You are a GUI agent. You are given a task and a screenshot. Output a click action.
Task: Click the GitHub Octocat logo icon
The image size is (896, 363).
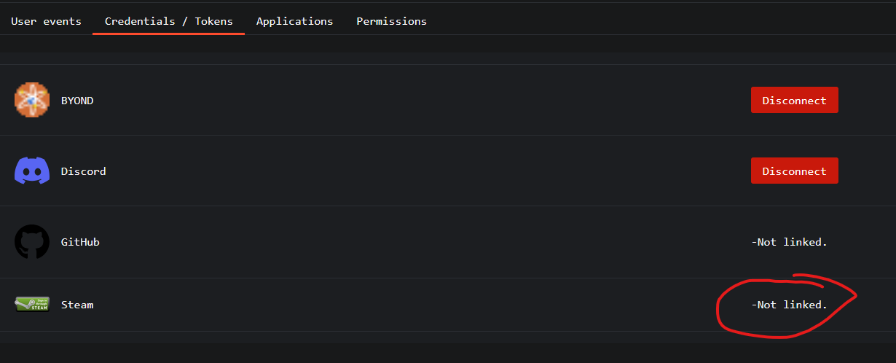32,242
